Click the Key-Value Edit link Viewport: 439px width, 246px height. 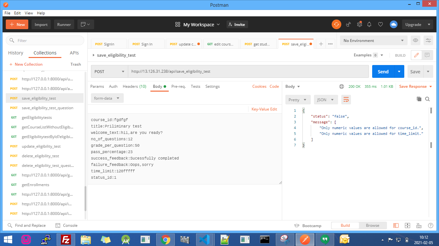click(264, 109)
